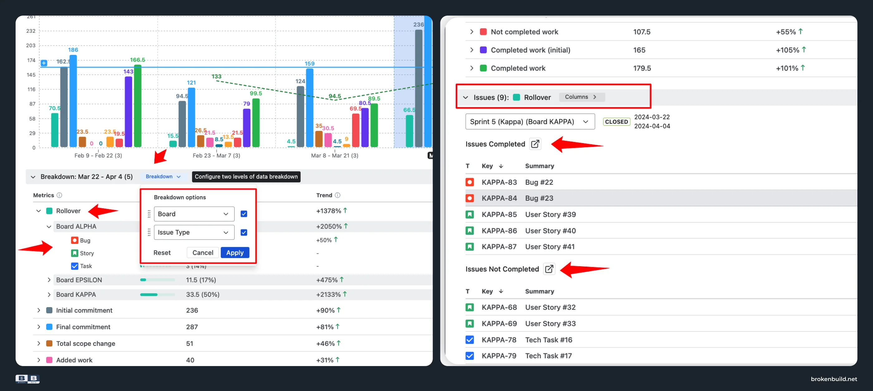Click the Added work pink color swatch
The width and height of the screenshot is (873, 391).
coord(49,360)
